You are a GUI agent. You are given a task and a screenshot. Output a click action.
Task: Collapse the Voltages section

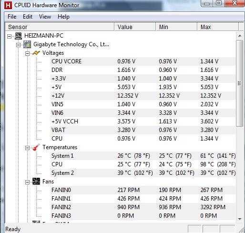coord(27,53)
